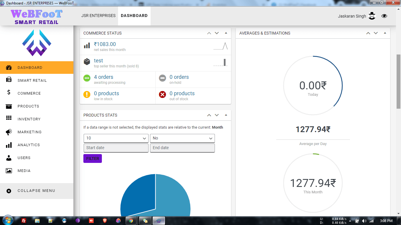Open JSR ENTERPRISES in the top bar
The height and width of the screenshot is (225, 401).
[98, 16]
